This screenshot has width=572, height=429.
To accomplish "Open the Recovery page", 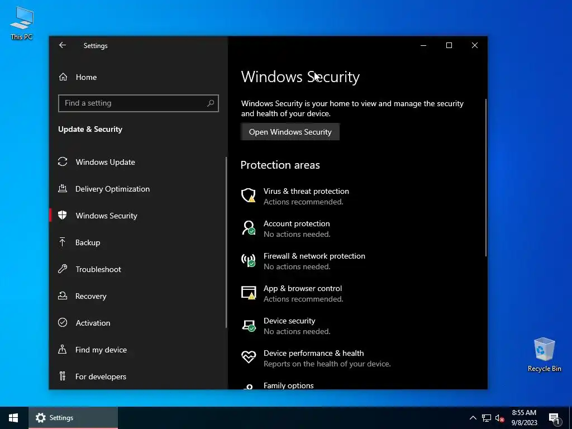I will [x=138, y=296].
